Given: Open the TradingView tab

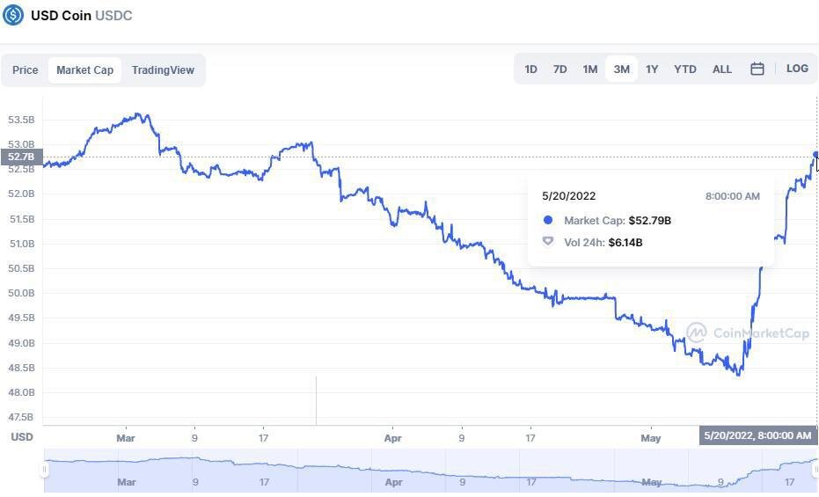Looking at the screenshot, I should pos(163,70).
